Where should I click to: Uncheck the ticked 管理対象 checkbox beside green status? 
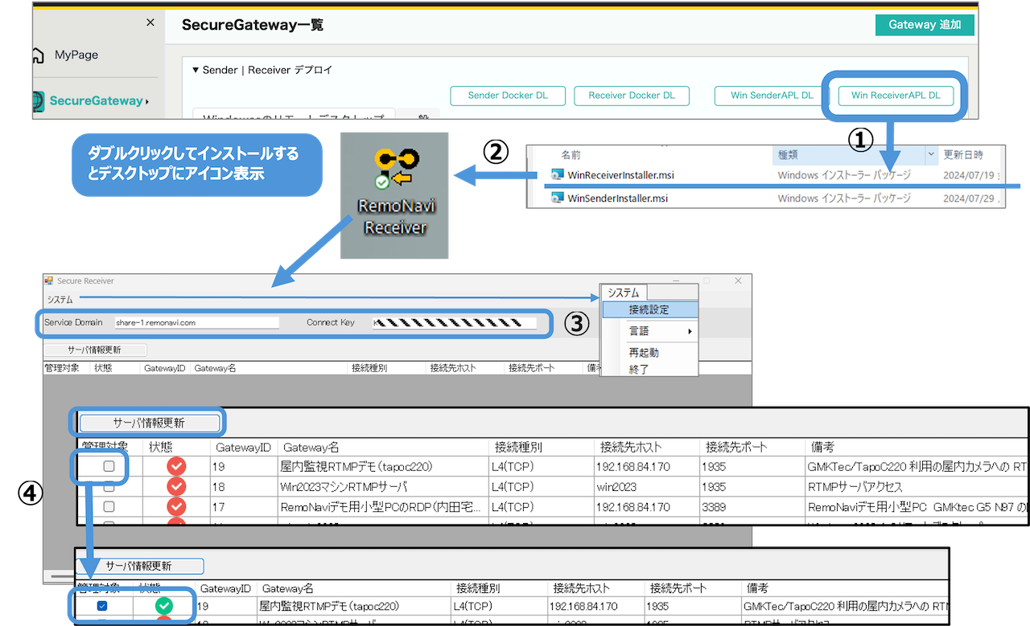[102, 606]
